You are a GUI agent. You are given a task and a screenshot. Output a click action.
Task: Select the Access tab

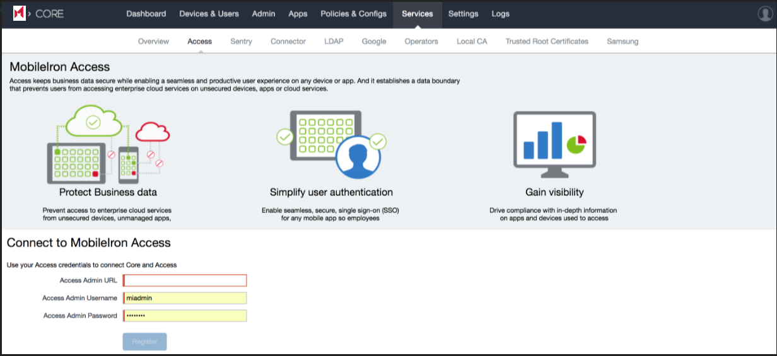pyautogui.click(x=200, y=42)
